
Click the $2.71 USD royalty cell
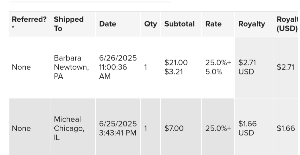pos(254,67)
